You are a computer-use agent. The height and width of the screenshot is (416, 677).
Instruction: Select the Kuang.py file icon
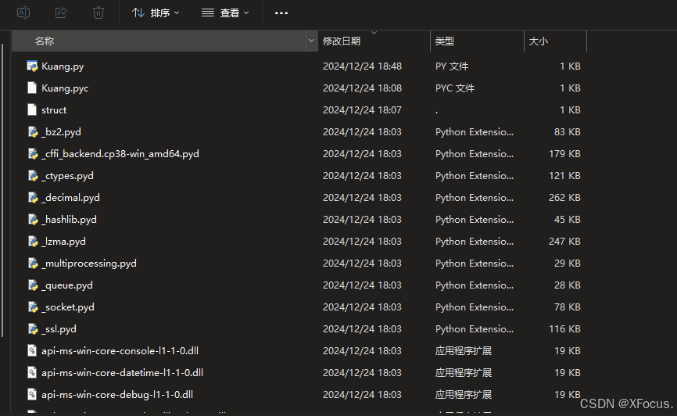tap(32, 66)
